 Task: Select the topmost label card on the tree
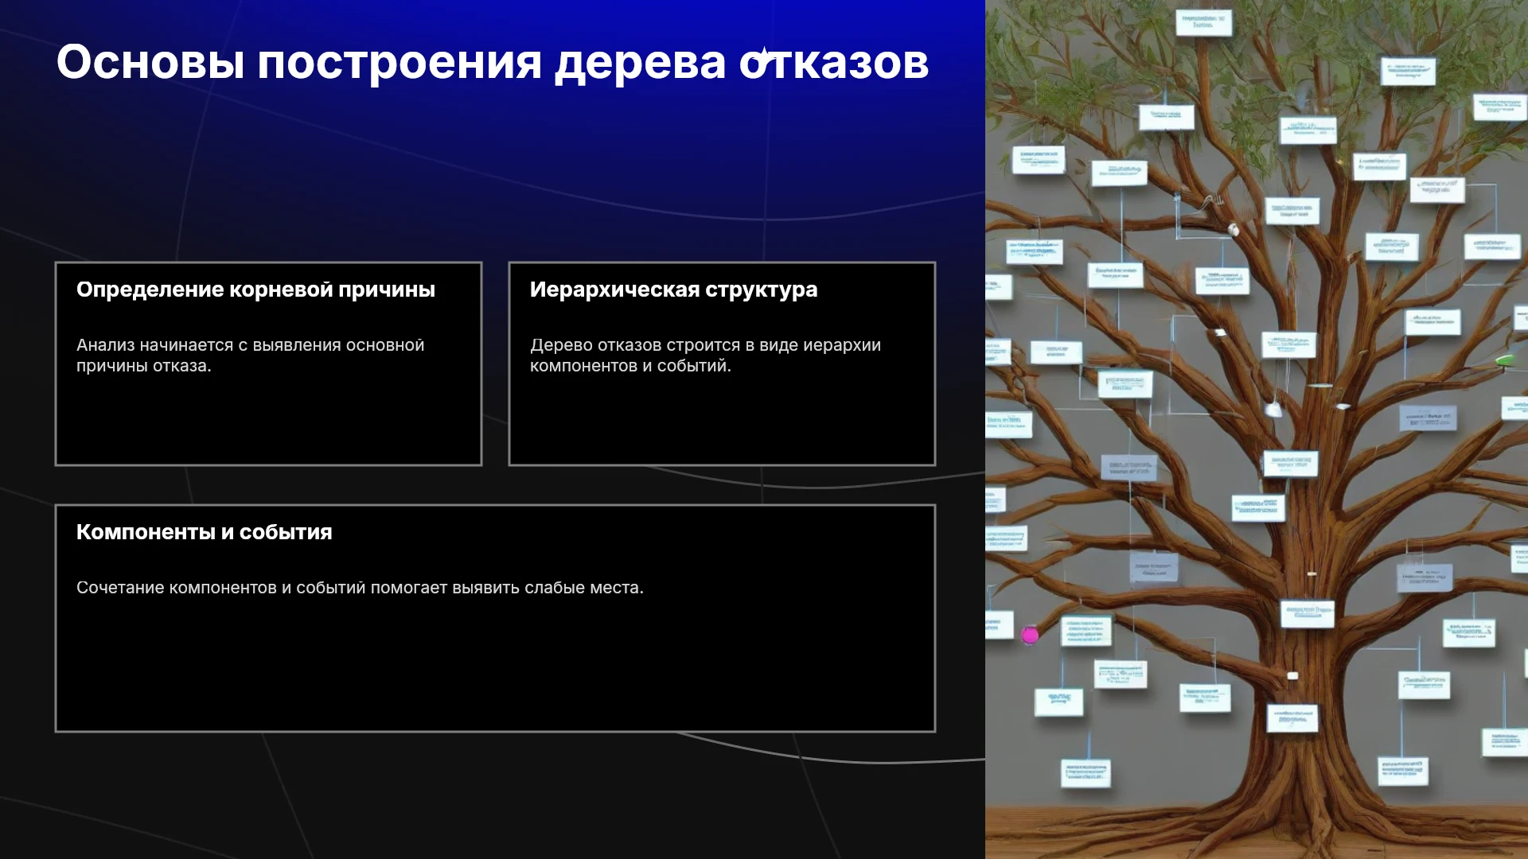pyautogui.click(x=1203, y=22)
